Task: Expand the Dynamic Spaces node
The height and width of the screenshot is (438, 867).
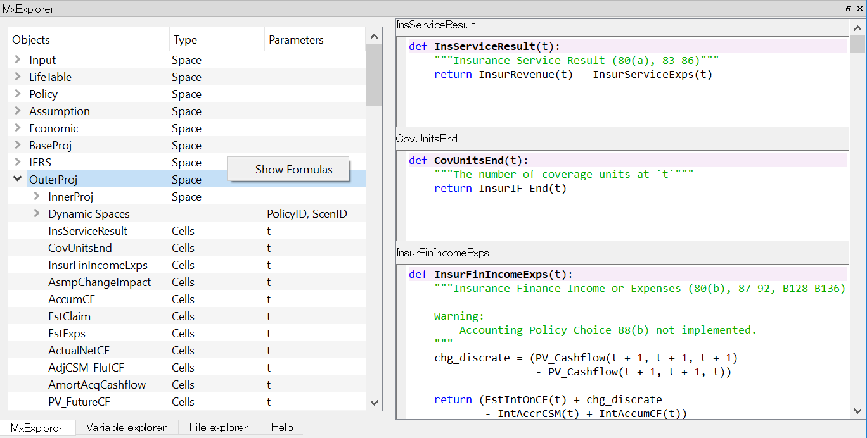Action: point(38,213)
